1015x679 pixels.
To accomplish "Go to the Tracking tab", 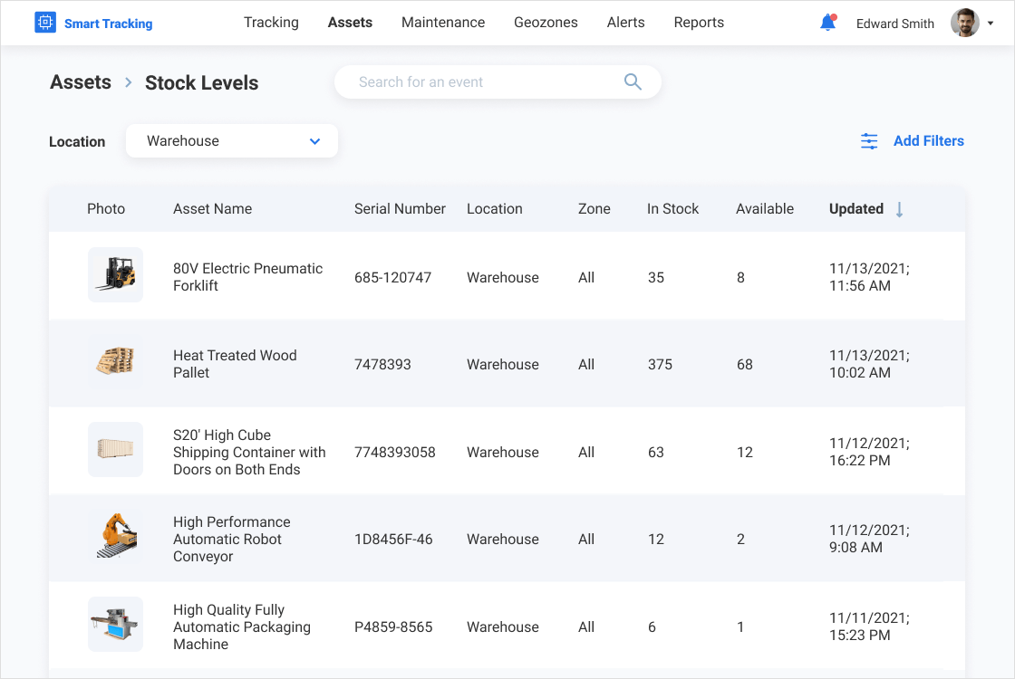I will tap(271, 23).
